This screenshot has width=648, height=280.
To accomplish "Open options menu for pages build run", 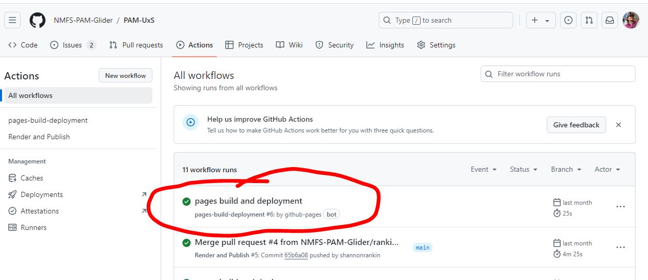I will pos(621,207).
